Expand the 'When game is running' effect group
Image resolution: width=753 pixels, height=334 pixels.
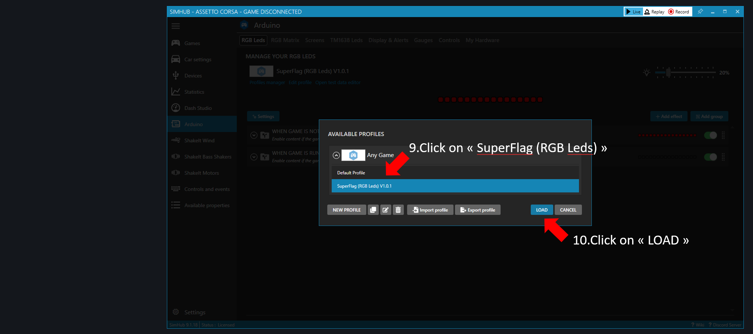[253, 157]
